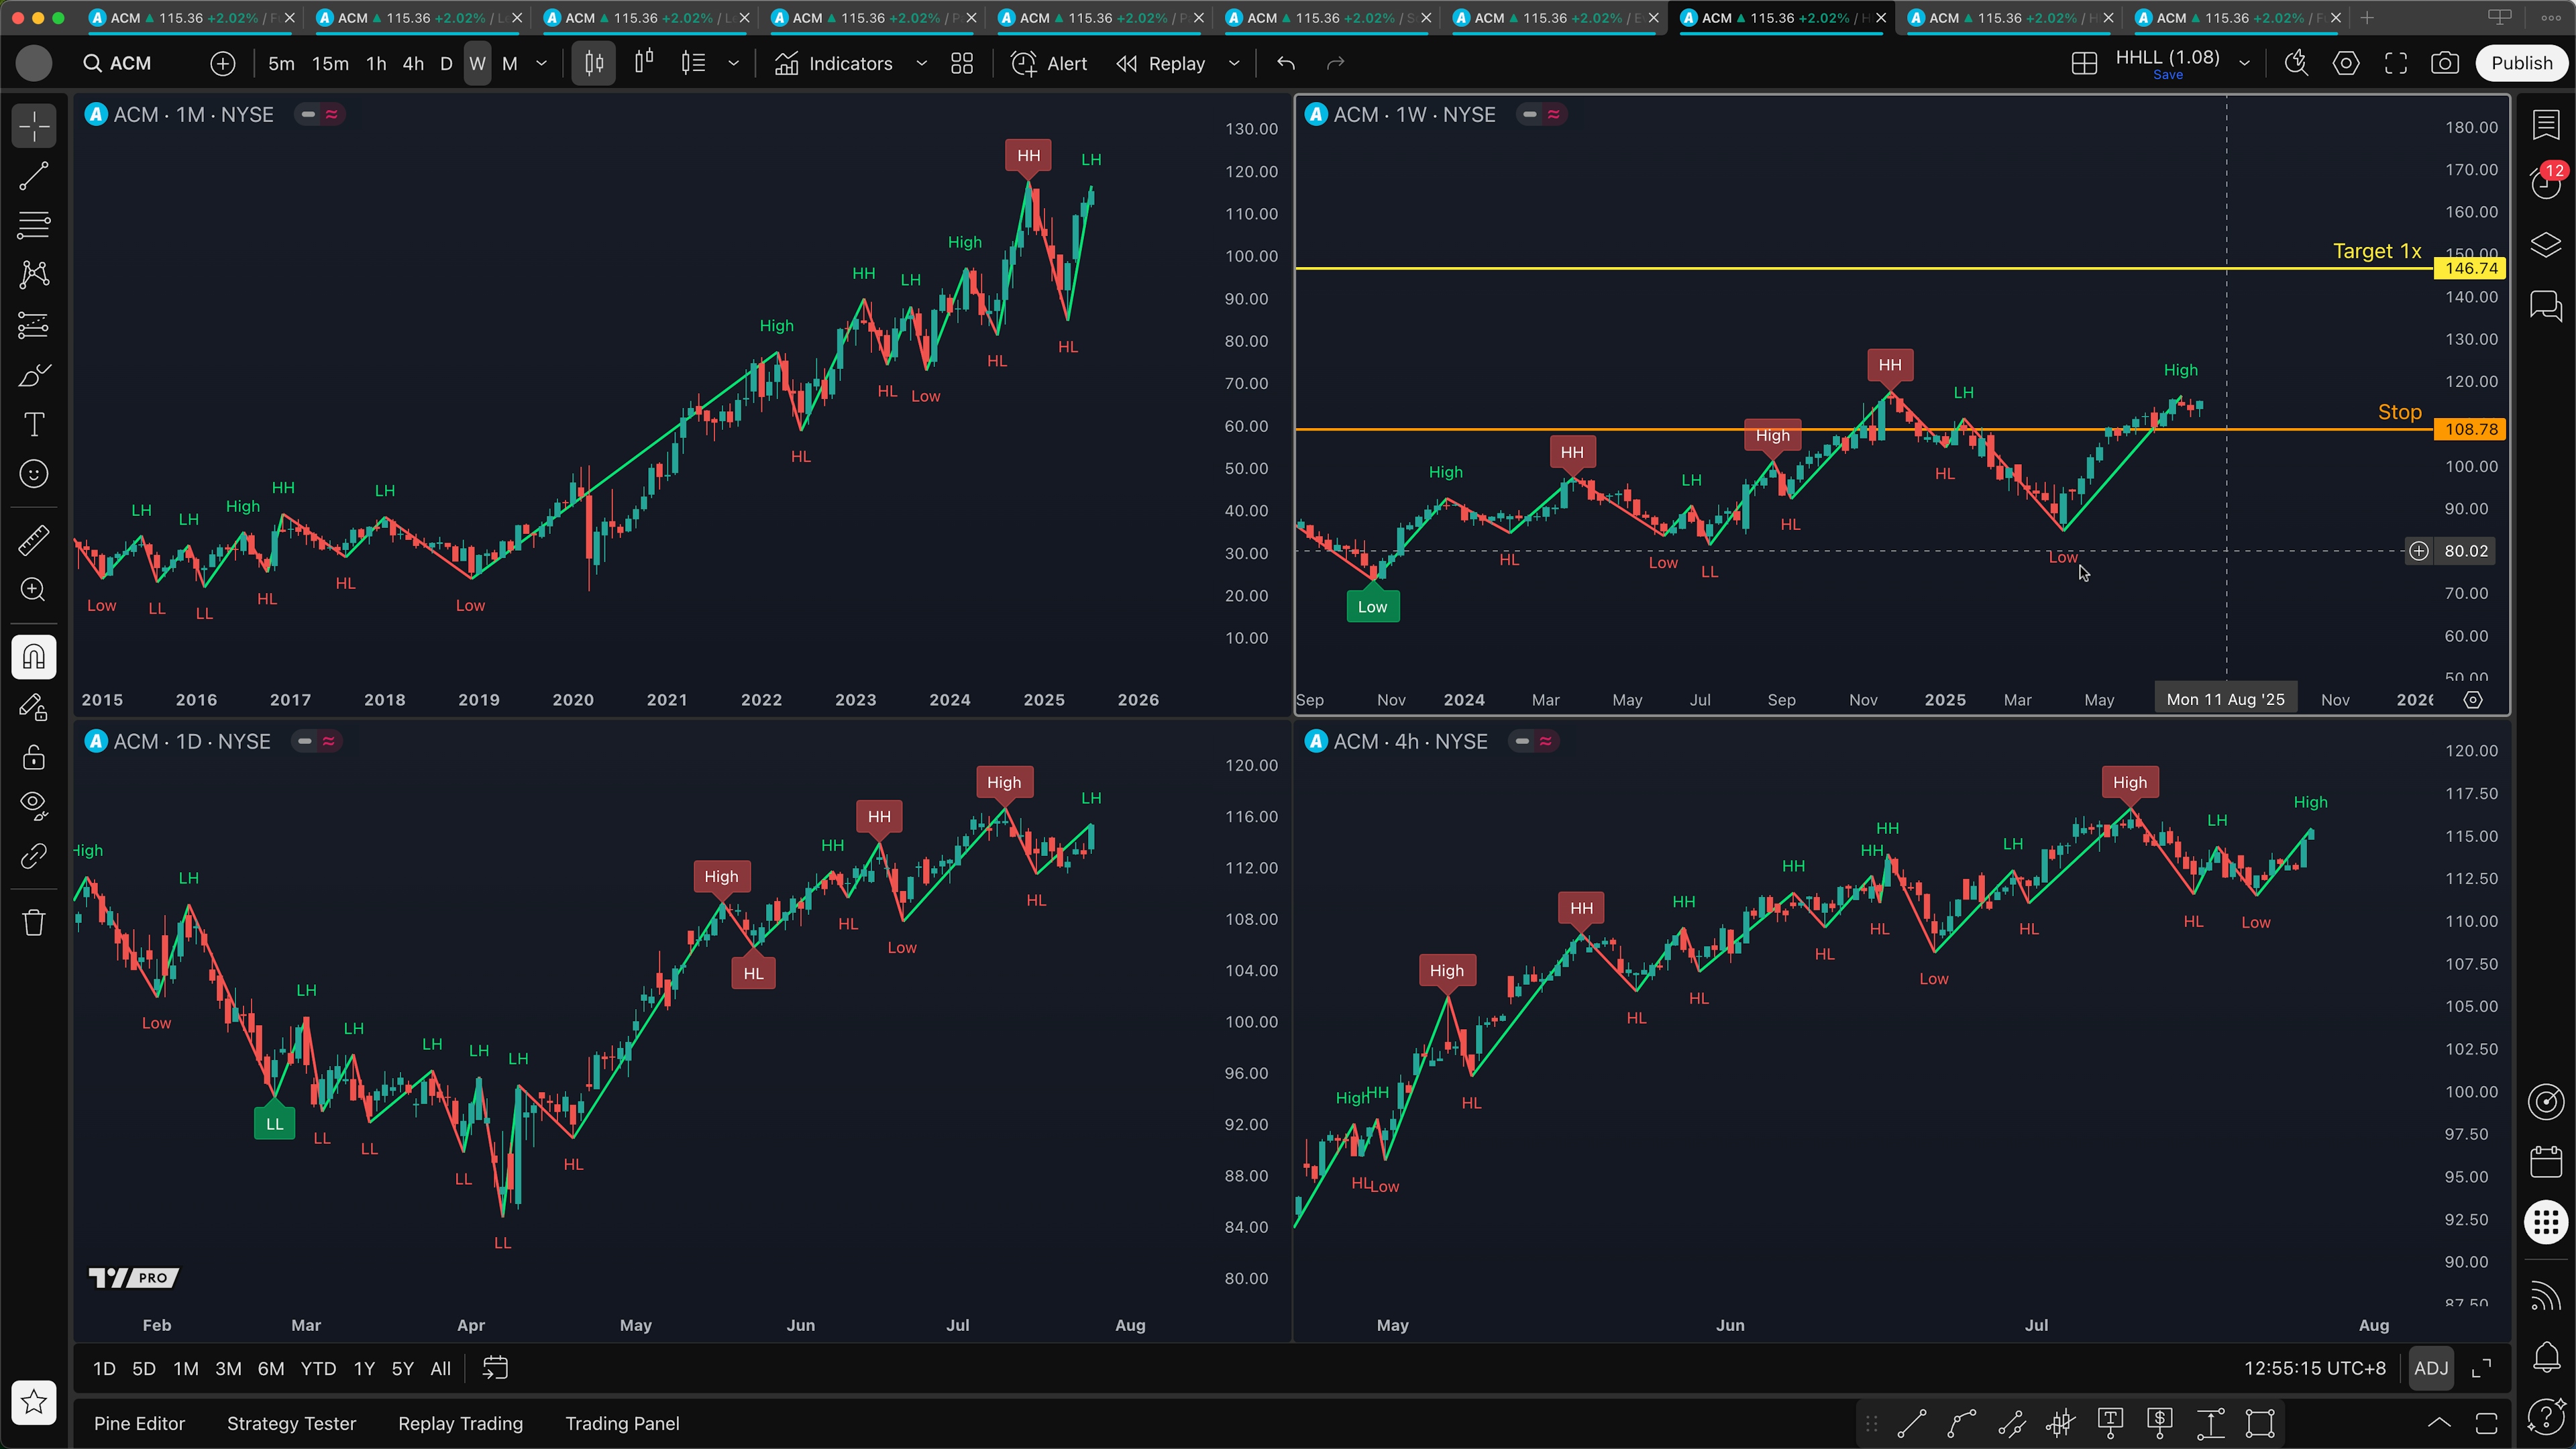Toggle stay in drawing mode
Image resolution: width=2576 pixels, height=1449 pixels.
point(34,707)
